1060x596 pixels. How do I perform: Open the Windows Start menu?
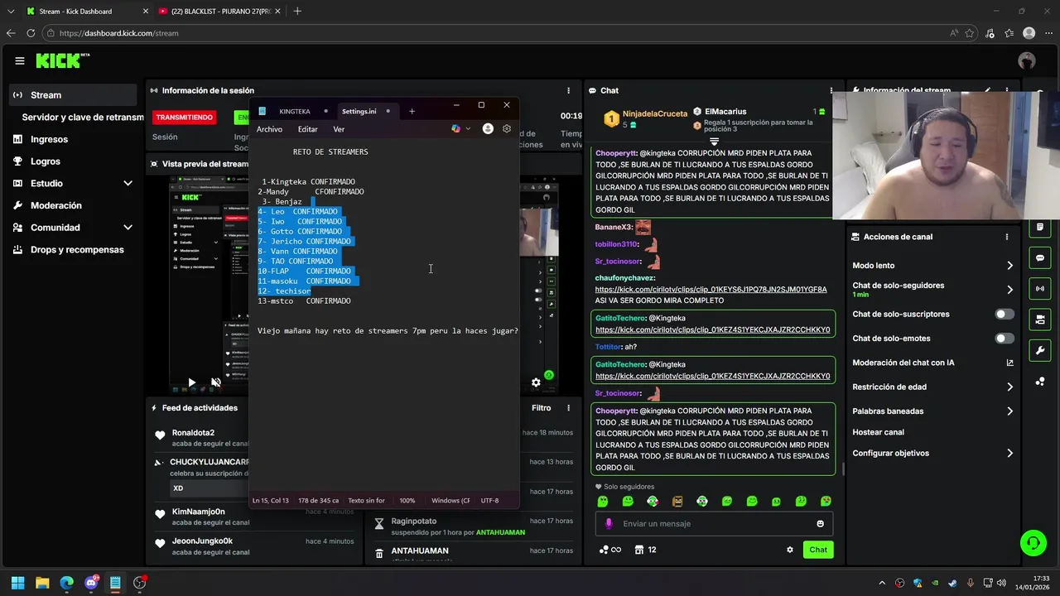point(17,583)
